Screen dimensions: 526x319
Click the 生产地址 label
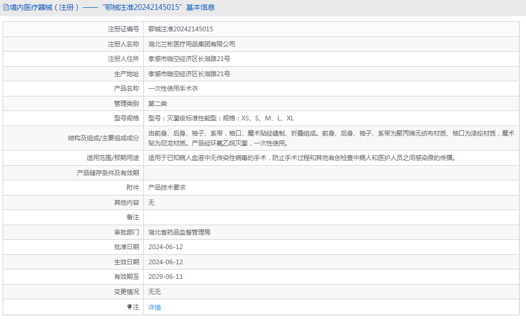pyautogui.click(x=127, y=74)
